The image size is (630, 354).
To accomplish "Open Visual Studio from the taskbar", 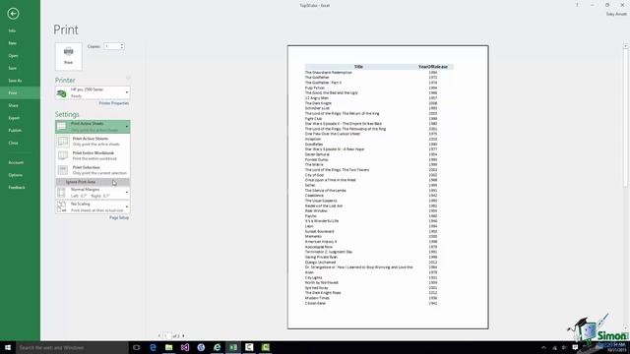I will pyautogui.click(x=185, y=347).
